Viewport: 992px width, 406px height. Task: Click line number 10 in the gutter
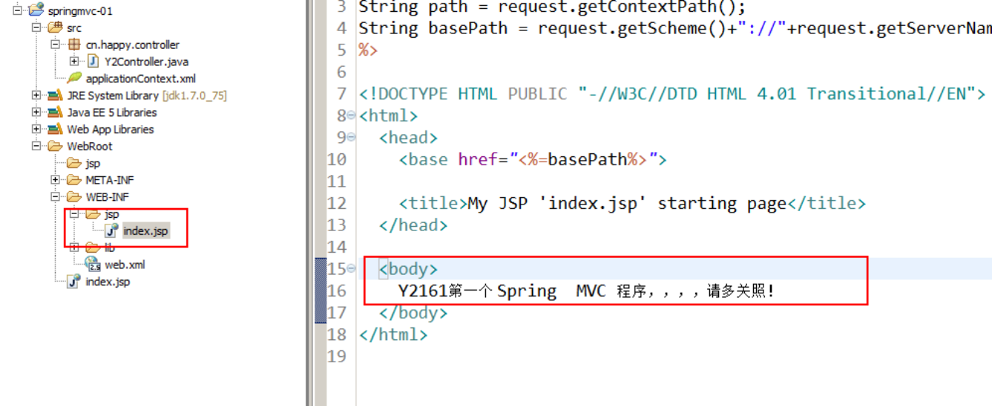(337, 159)
